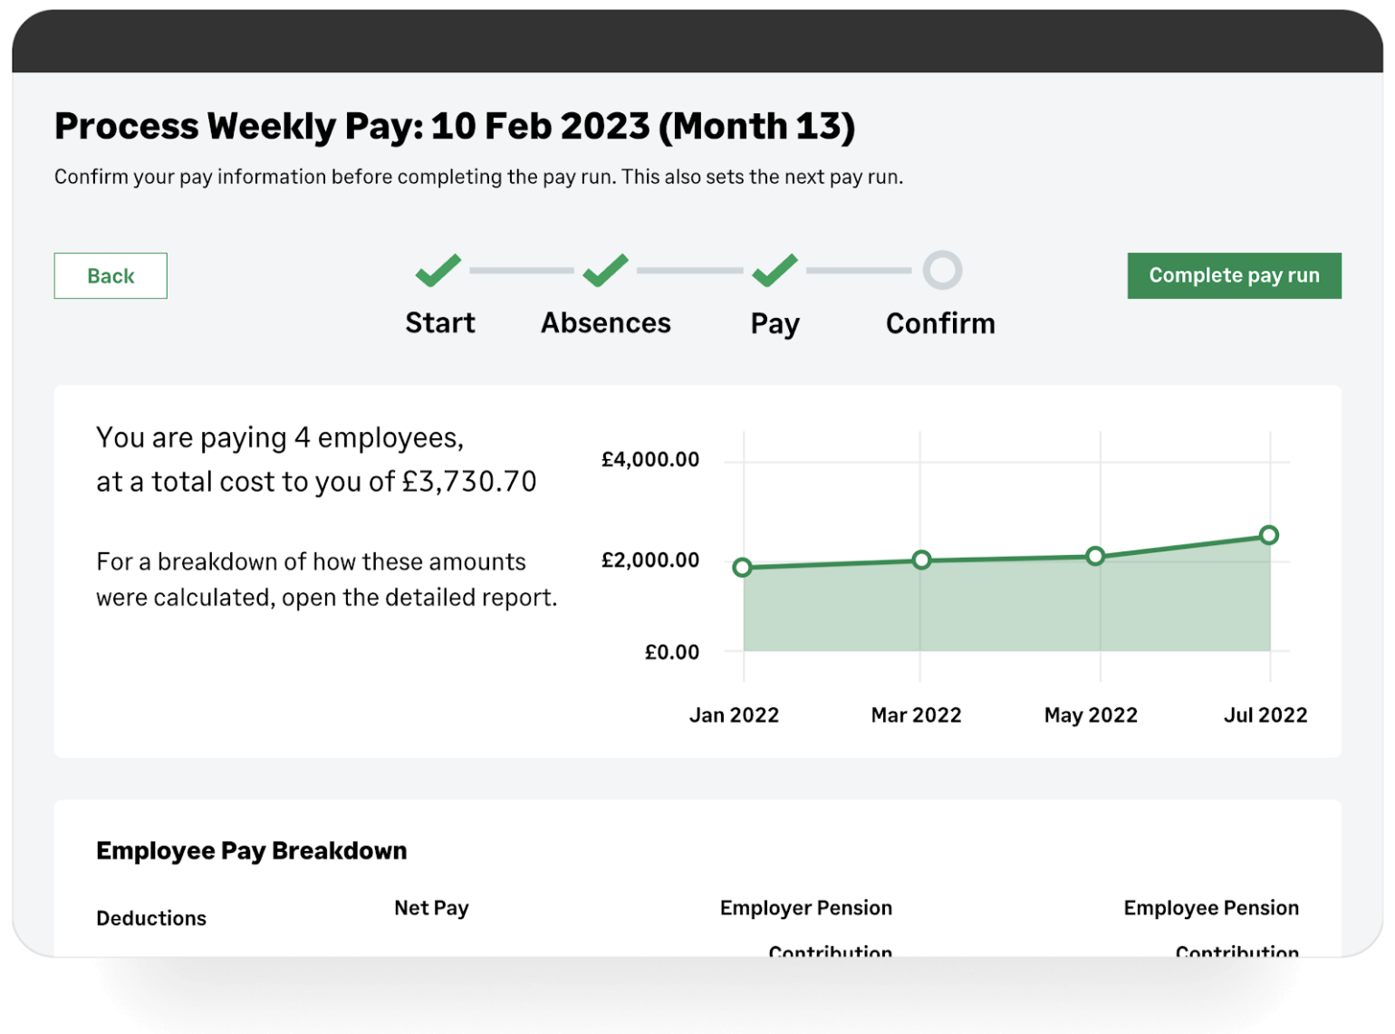Viewport: 1395px width, 1034px height.
Task: Switch to the Start step
Action: tap(439, 322)
